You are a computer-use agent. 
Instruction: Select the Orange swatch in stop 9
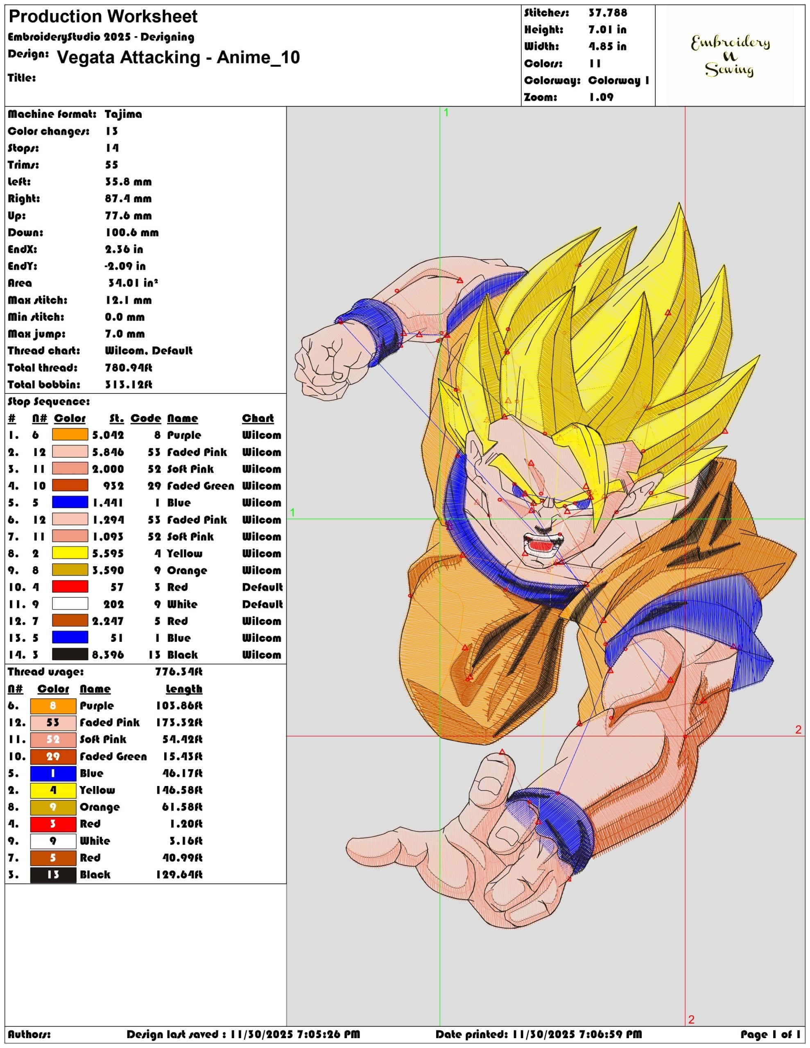[70, 569]
